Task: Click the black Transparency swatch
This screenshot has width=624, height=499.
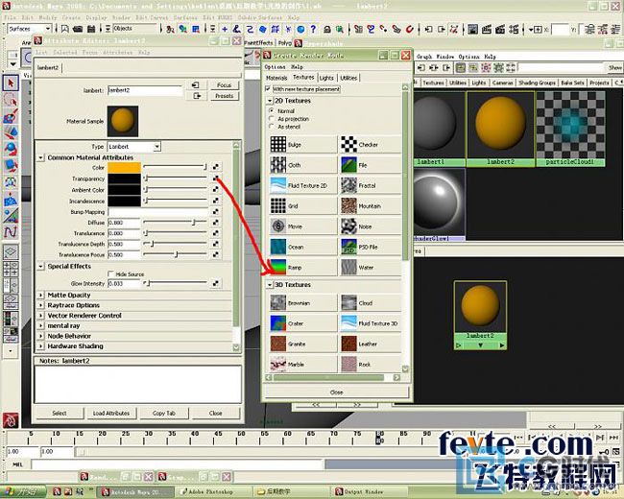Action: 124,178
